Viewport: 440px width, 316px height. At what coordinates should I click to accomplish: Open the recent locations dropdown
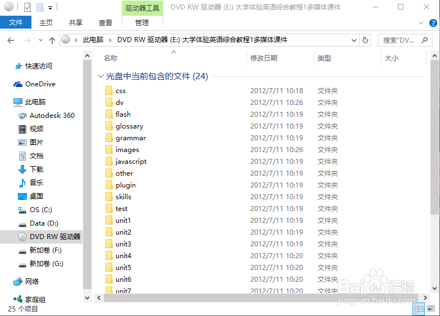(x=40, y=40)
